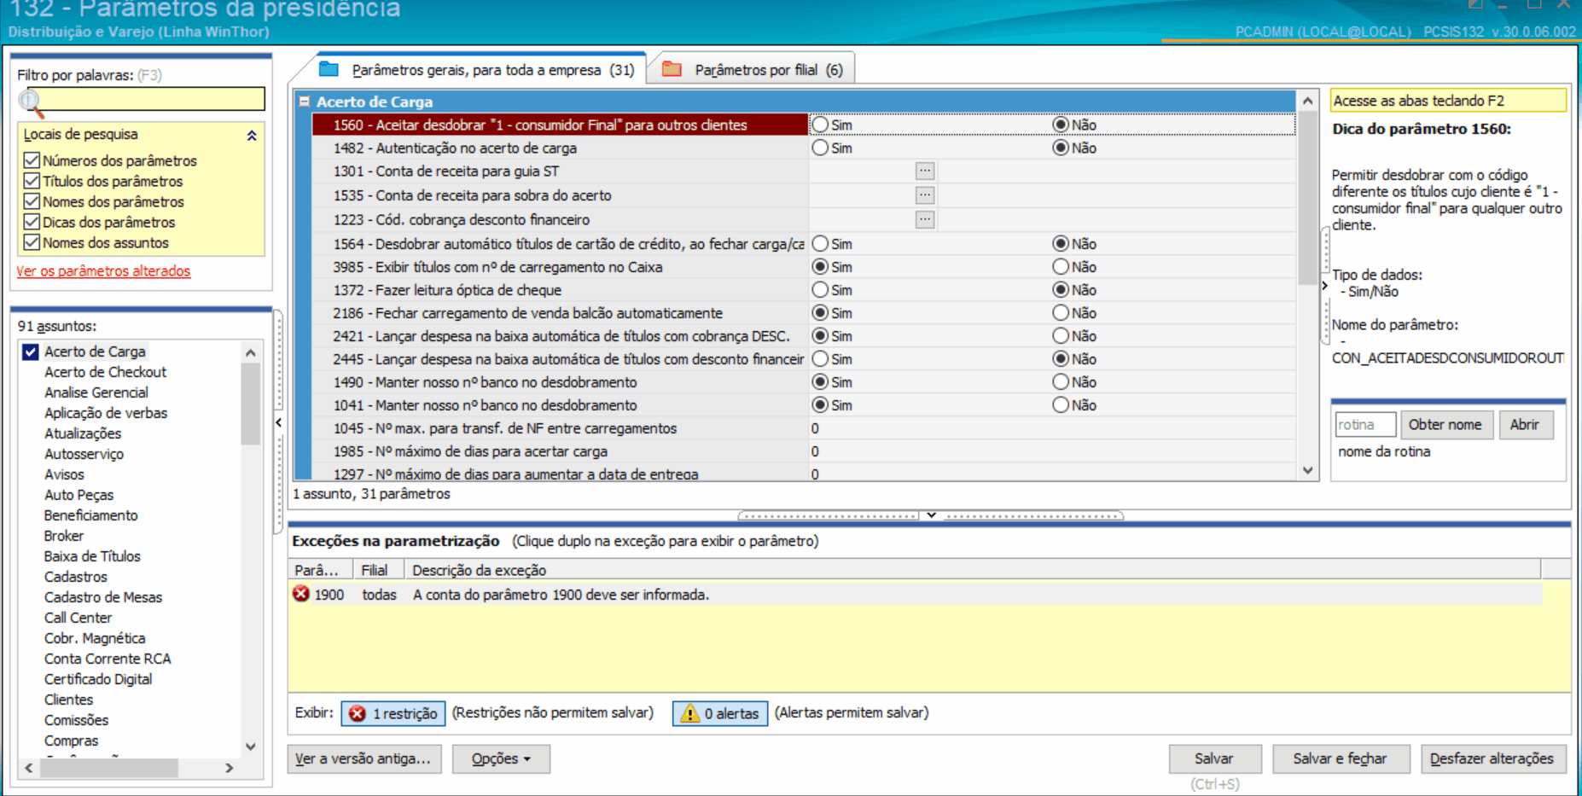Select the Broker subject
This screenshot has height=796, width=1582.
(64, 536)
